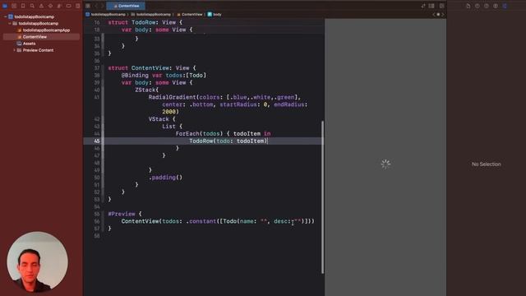Collapse the todolistappBootcamp project root
The height and width of the screenshot is (296, 526).
coord(6,16)
